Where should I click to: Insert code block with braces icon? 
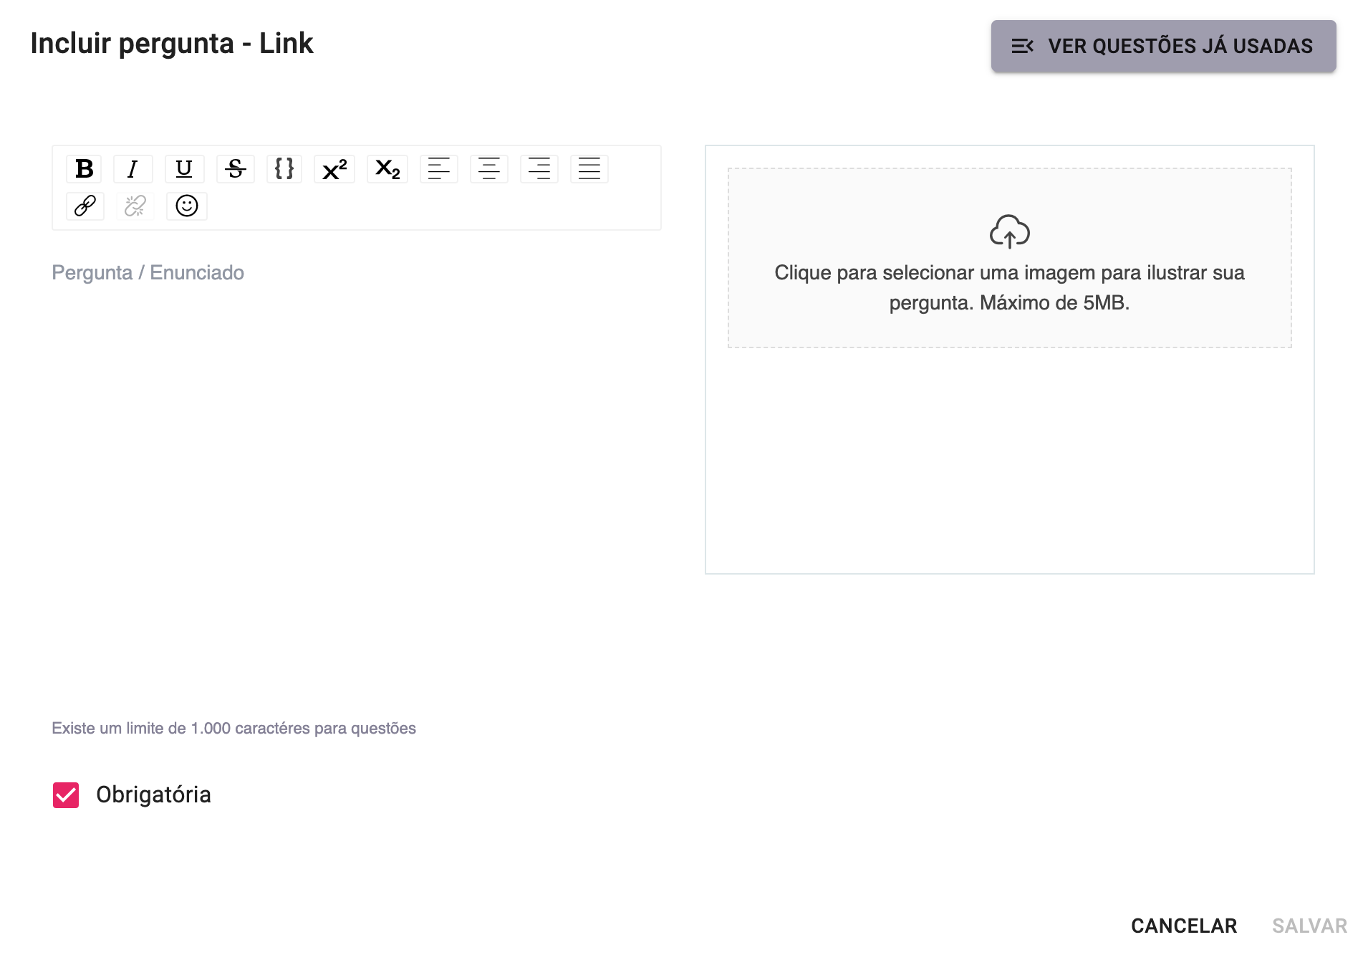(284, 169)
